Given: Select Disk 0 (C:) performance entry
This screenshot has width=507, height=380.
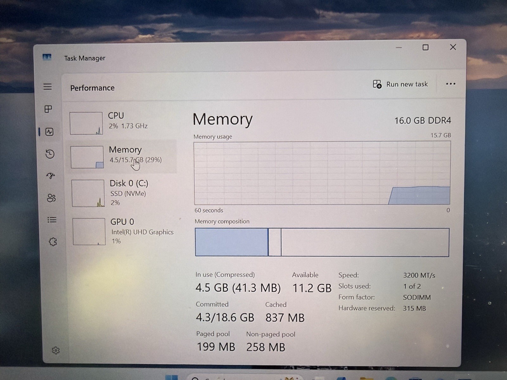Looking at the screenshot, I should tap(124, 193).
